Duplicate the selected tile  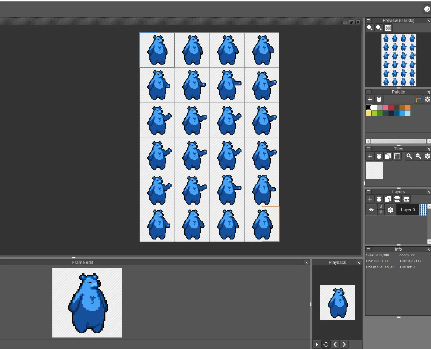point(388,156)
